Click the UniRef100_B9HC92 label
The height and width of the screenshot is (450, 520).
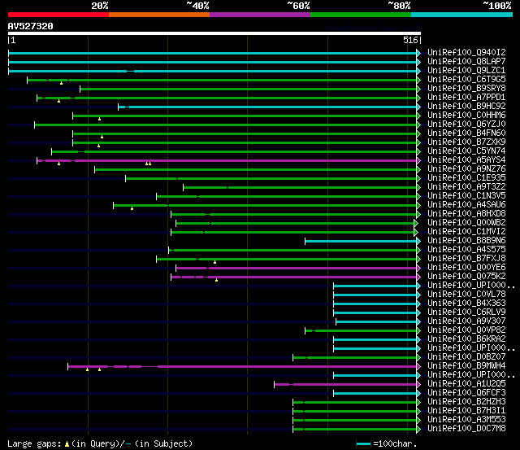tap(466, 107)
